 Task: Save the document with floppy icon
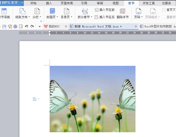click(4, 26)
